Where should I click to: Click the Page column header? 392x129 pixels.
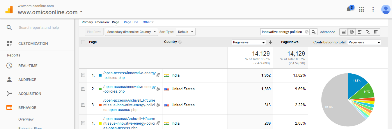pyautogui.click(x=93, y=42)
